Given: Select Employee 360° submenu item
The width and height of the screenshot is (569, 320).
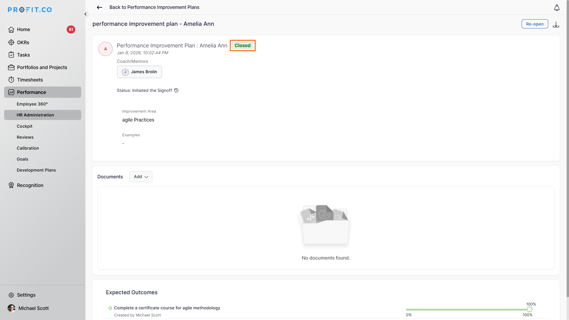Looking at the screenshot, I should 32,104.
